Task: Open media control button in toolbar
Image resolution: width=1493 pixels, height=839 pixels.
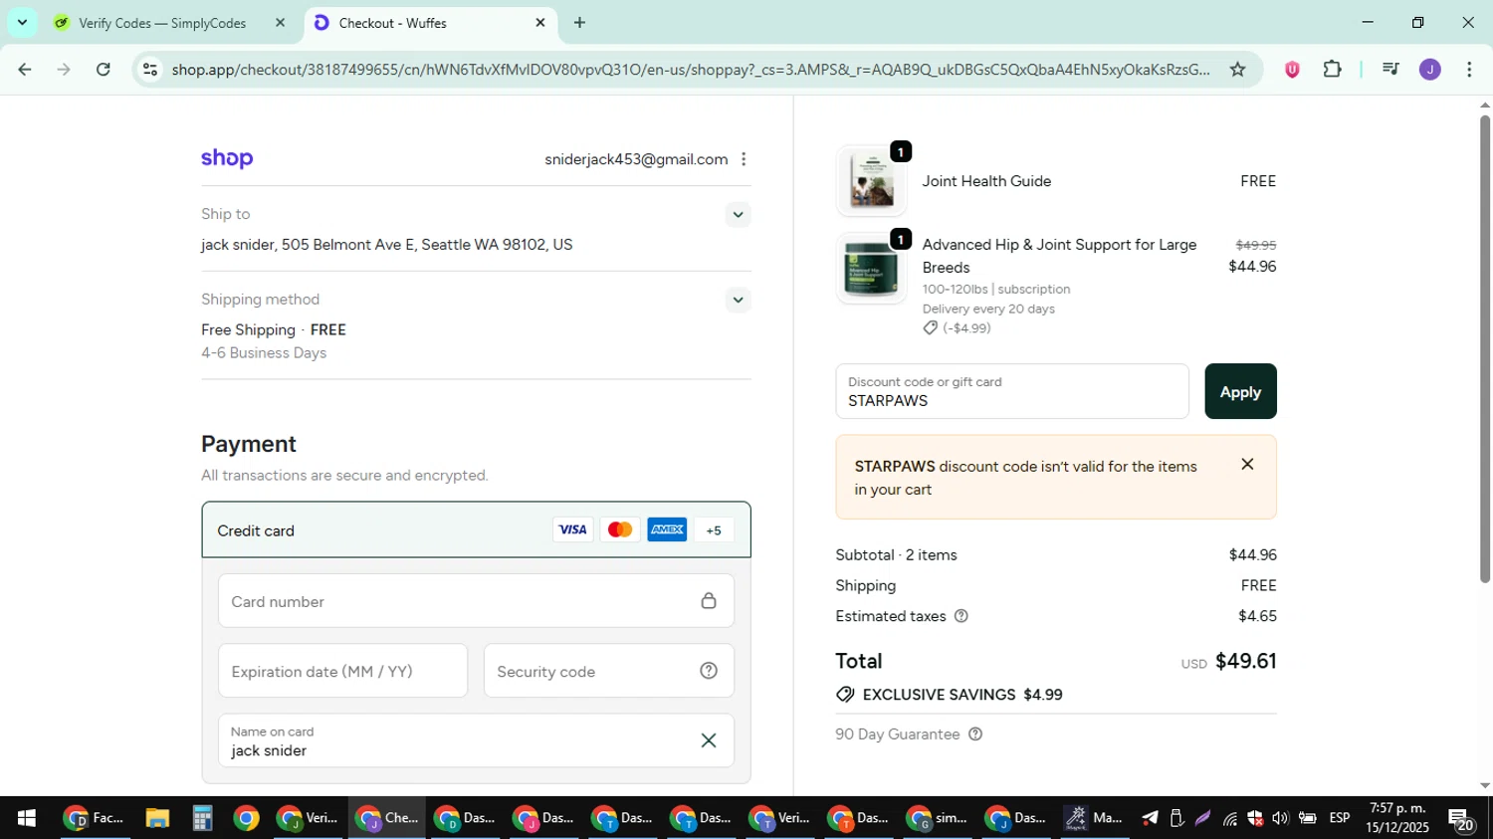Action: click(x=1390, y=70)
